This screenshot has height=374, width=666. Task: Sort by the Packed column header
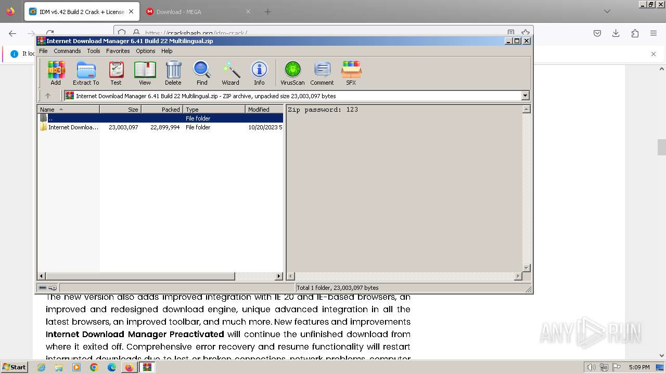pos(162,109)
